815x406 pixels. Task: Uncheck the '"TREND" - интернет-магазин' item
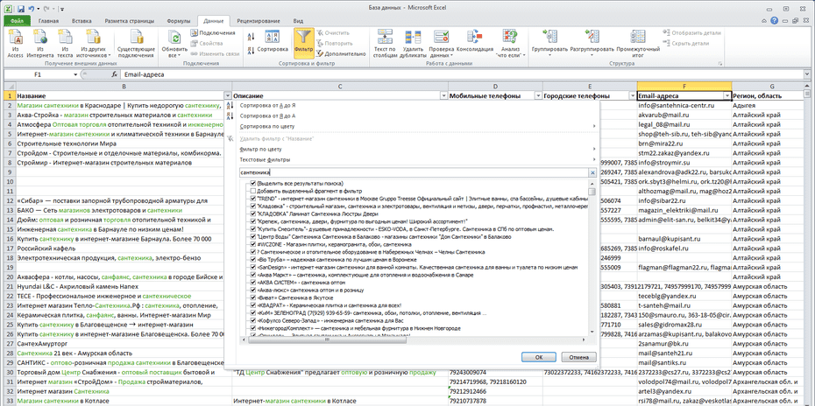(253, 199)
